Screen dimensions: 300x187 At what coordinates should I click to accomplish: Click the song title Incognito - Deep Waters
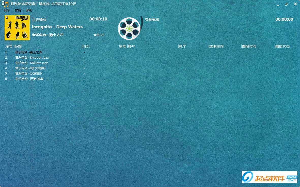pos(57,27)
